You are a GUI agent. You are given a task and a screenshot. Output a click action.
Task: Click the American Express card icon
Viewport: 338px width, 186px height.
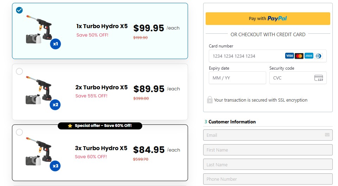point(309,56)
